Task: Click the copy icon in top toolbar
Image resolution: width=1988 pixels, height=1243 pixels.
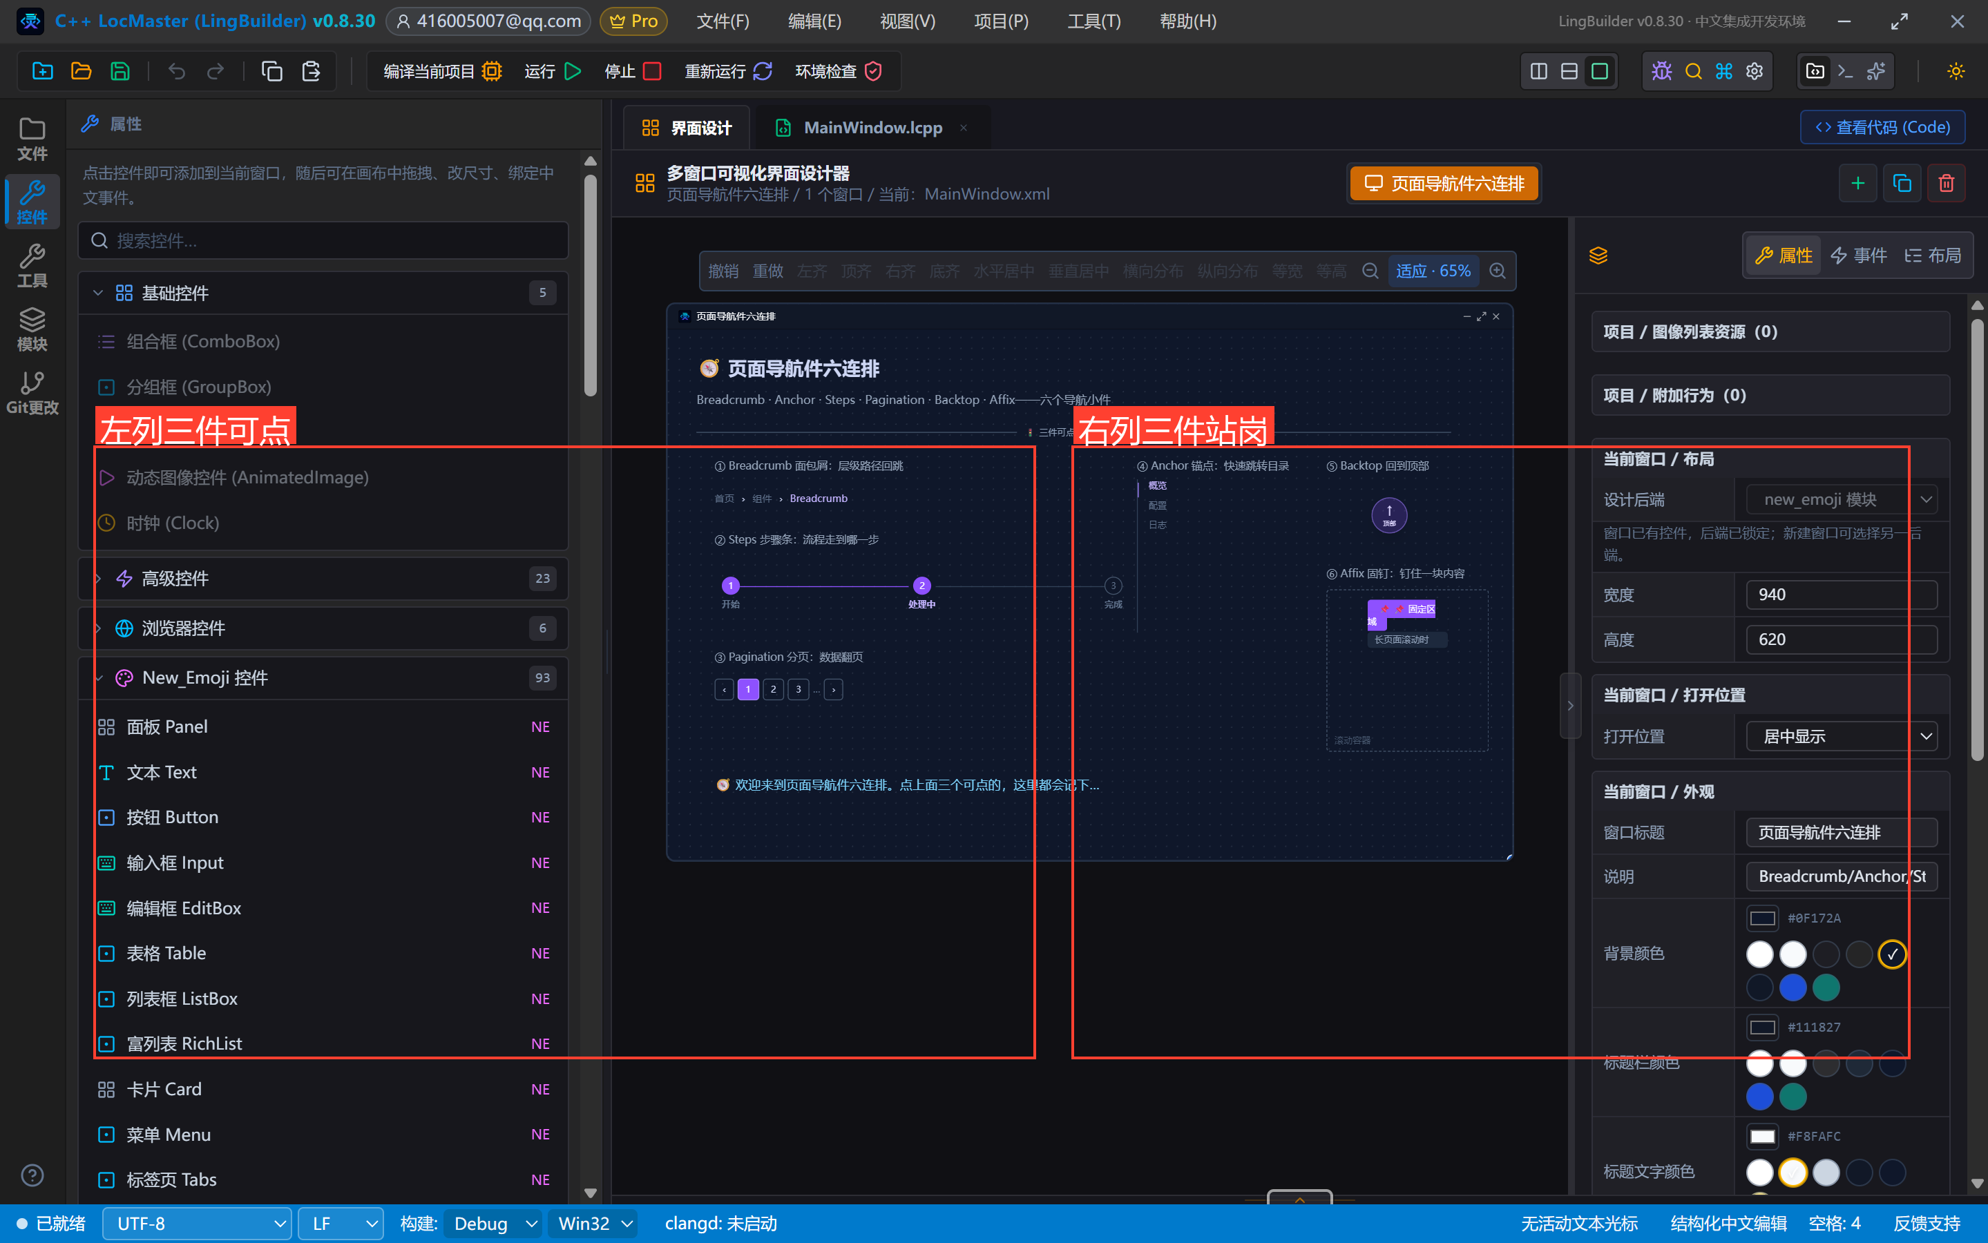Action: coord(271,72)
